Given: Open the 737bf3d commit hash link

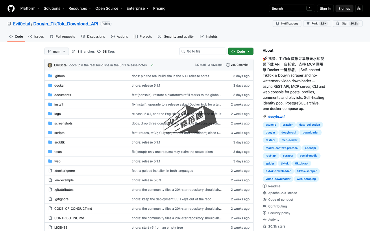Looking at the screenshot, I should [x=200, y=65].
